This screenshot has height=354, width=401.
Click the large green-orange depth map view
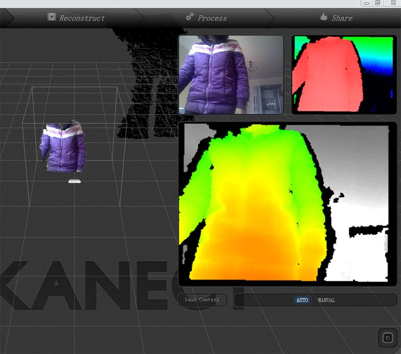pyautogui.click(x=288, y=204)
